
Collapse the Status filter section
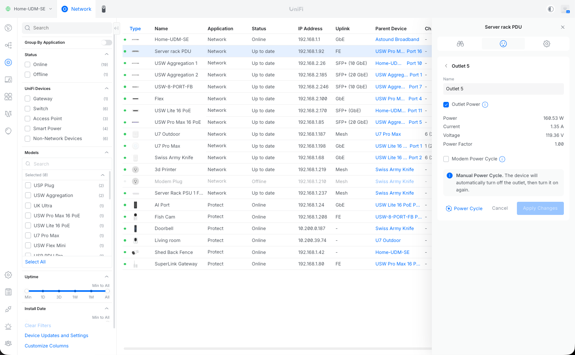(x=106, y=55)
